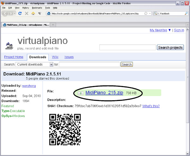Click the page scrollbar down arrow
Image resolution: width=190 pixels, height=156 pixels.
tap(187, 153)
